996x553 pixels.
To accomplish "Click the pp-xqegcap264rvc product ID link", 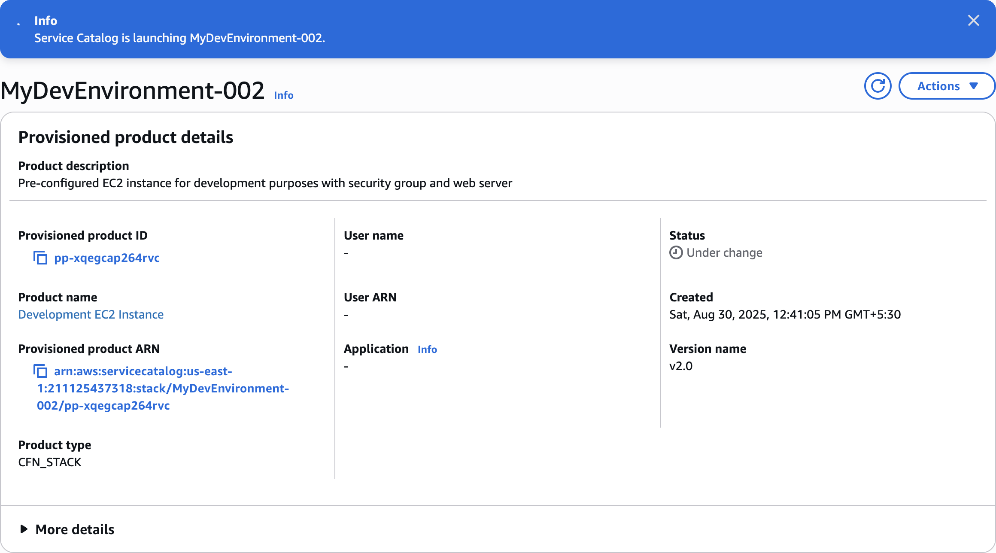I will 107,258.
